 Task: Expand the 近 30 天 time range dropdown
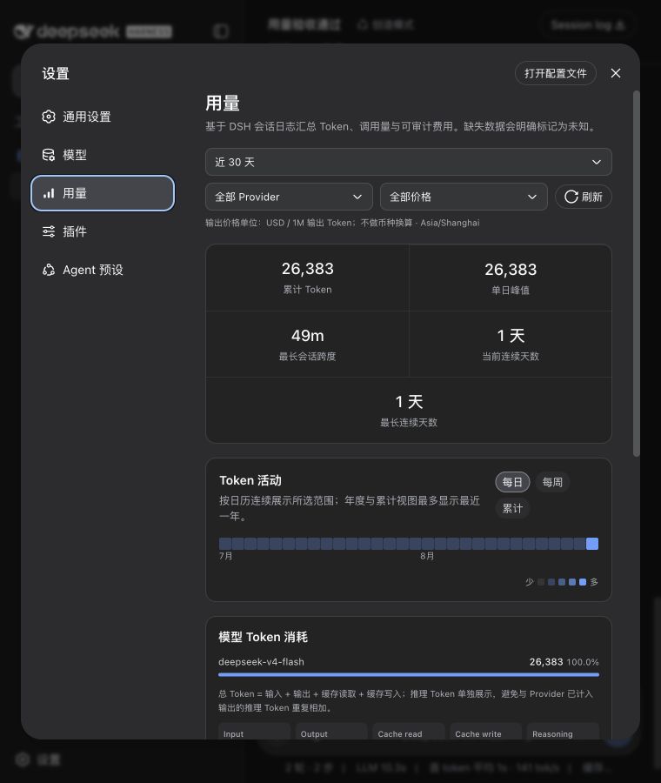[x=409, y=162]
